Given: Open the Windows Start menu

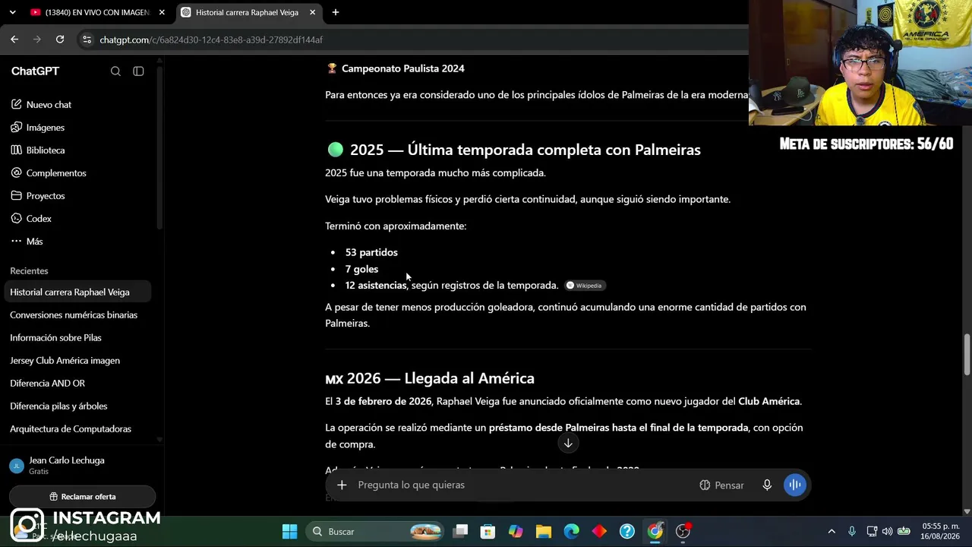Looking at the screenshot, I should [x=289, y=531].
